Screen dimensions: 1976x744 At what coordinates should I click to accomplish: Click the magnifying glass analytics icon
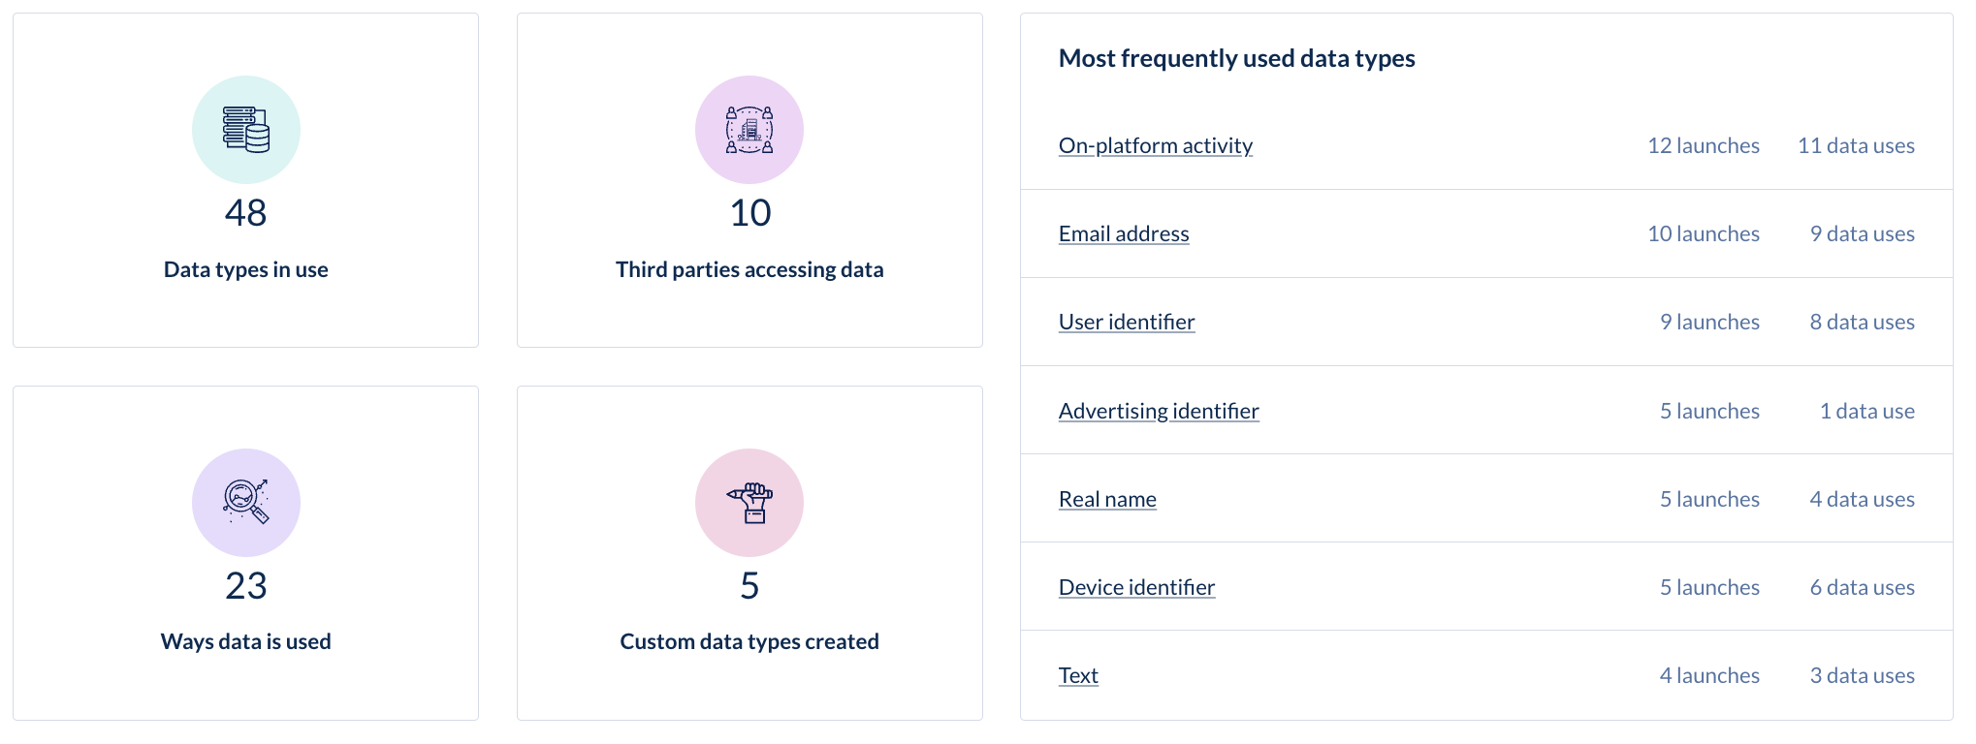(x=246, y=502)
